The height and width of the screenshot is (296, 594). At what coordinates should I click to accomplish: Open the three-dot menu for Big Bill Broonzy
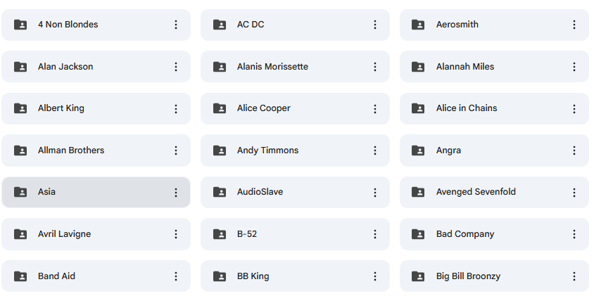574,276
